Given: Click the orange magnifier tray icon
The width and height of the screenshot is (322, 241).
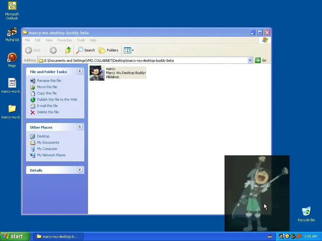Looking at the screenshot, I should click(299, 237).
